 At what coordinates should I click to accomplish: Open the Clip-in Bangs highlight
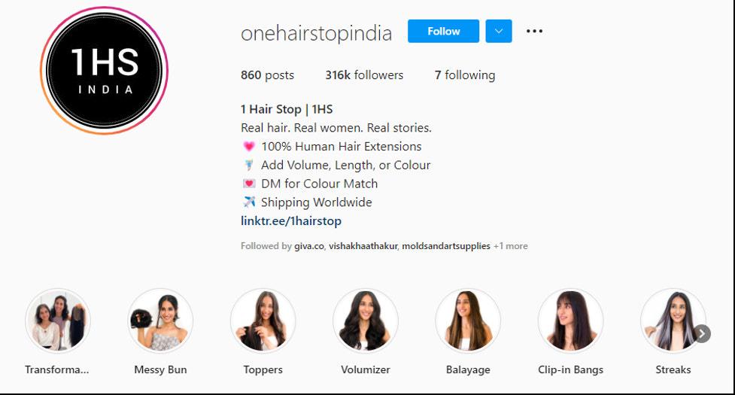[x=570, y=321]
